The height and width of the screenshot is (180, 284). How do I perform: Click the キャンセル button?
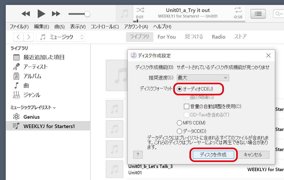pyautogui.click(x=253, y=155)
